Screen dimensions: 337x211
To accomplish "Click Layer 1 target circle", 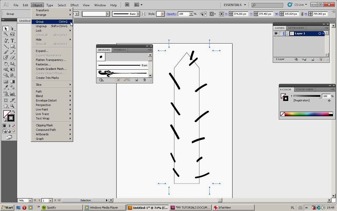I will click(x=320, y=33).
